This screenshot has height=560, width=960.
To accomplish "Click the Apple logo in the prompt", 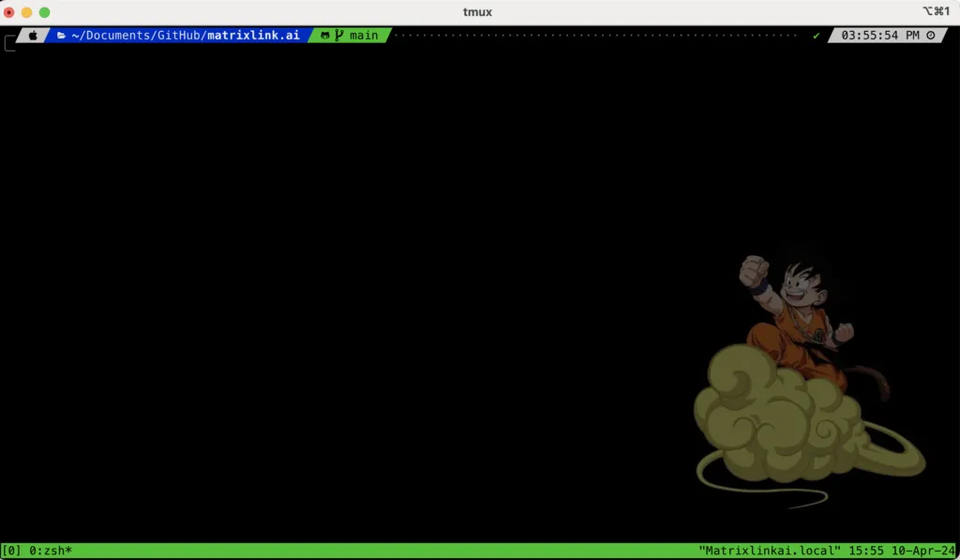I will [33, 36].
